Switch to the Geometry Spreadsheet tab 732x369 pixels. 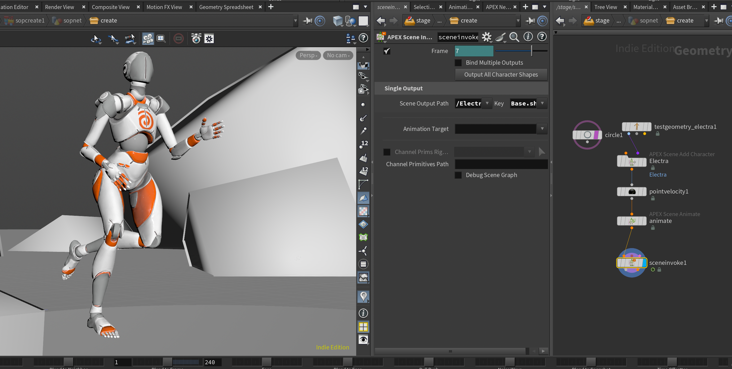[x=226, y=7]
